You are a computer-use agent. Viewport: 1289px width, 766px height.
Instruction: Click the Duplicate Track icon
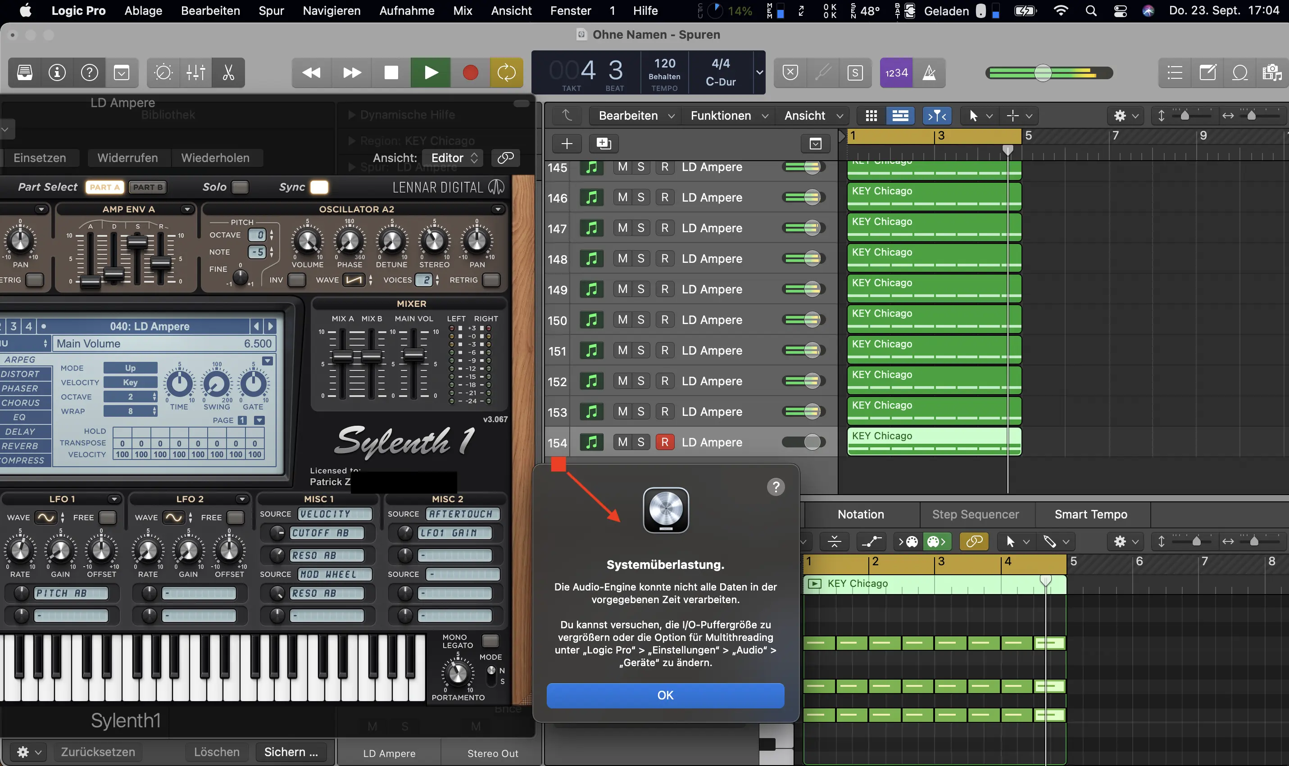[603, 144]
